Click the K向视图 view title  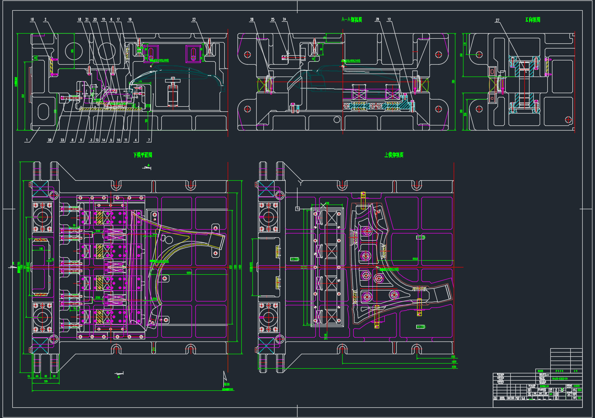click(x=532, y=20)
